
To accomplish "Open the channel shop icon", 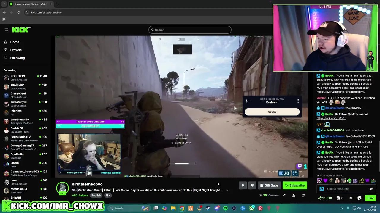I will (338, 198).
